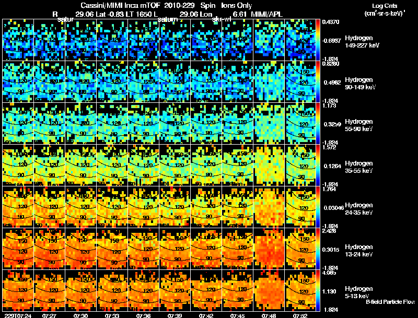This screenshot has height=318, width=418.
Task: Select the 'Hydrogen 90-149 keV' label
Action: point(360,84)
